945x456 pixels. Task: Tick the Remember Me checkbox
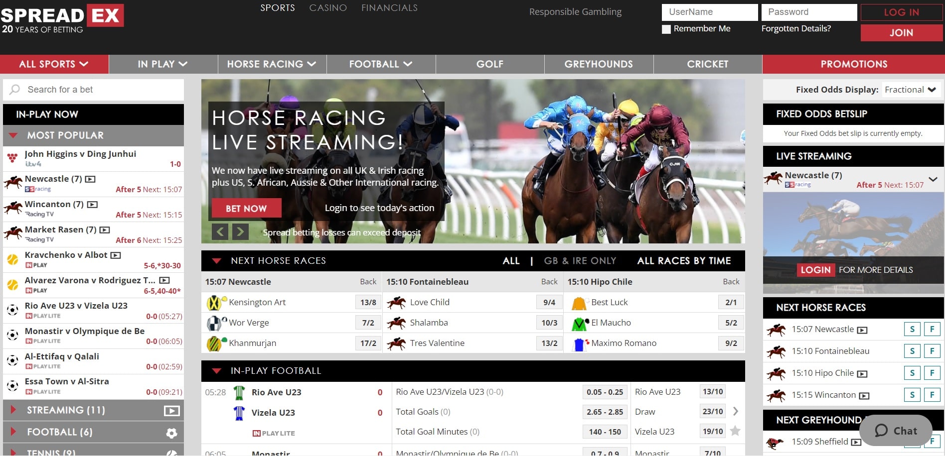(x=666, y=29)
